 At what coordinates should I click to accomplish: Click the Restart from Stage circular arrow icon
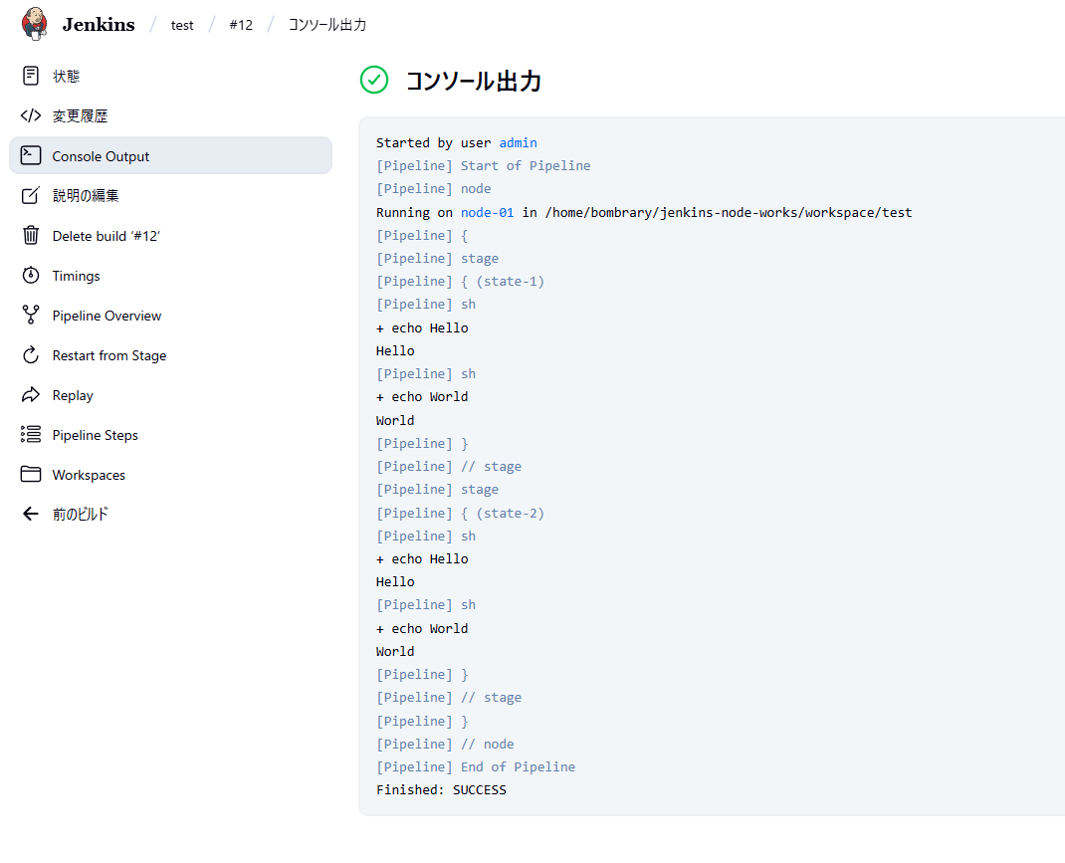31,355
